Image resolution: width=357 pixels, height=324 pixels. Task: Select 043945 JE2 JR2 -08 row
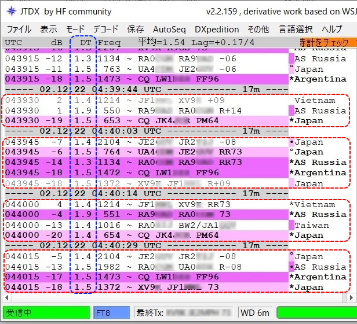pyautogui.click(x=147, y=142)
